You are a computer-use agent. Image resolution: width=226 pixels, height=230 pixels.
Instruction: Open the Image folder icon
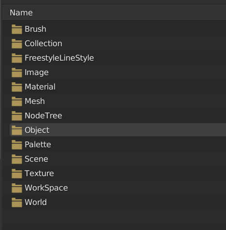click(x=17, y=73)
